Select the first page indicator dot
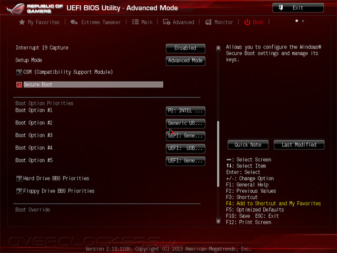The height and width of the screenshot is (253, 337). [x=296, y=21]
